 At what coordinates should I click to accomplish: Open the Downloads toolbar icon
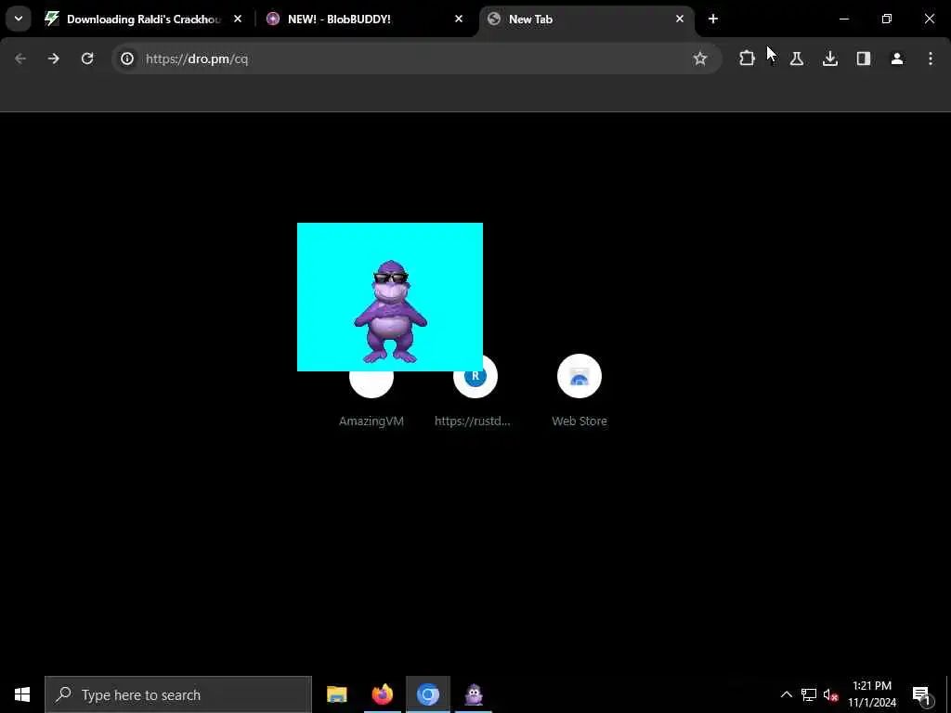coord(829,58)
